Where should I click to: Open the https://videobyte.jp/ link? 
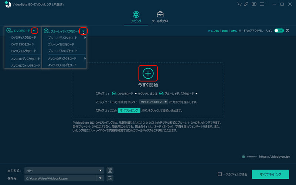coord(275,157)
